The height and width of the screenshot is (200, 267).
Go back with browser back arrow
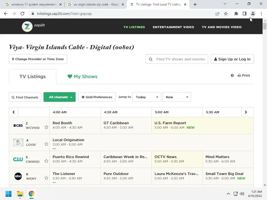[x=6, y=14]
